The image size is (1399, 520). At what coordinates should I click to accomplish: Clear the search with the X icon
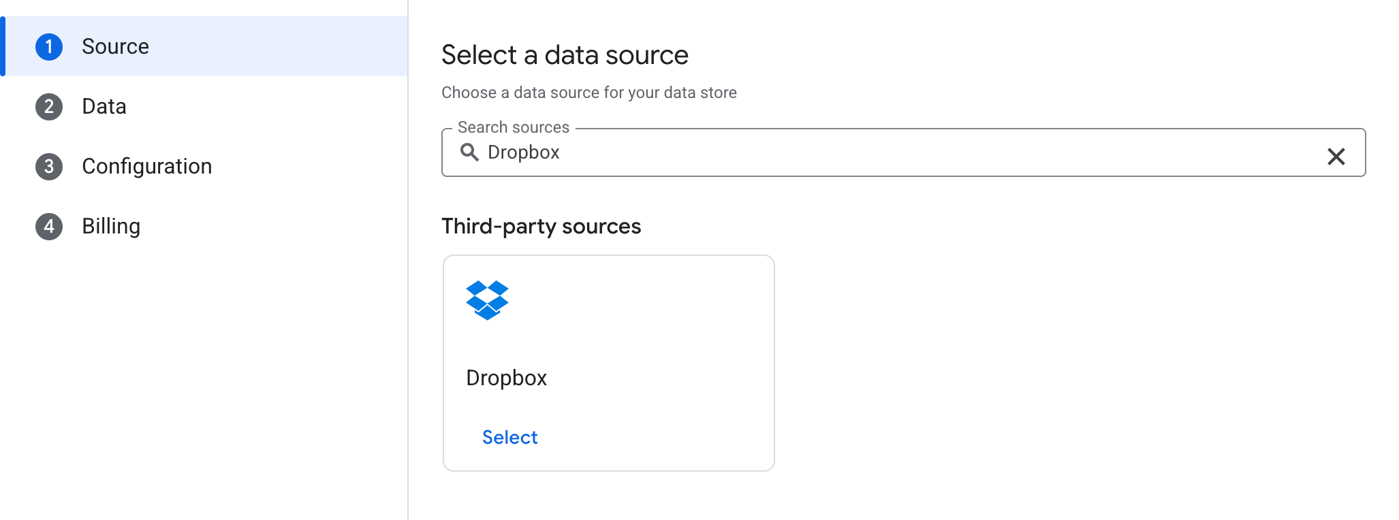tap(1336, 156)
